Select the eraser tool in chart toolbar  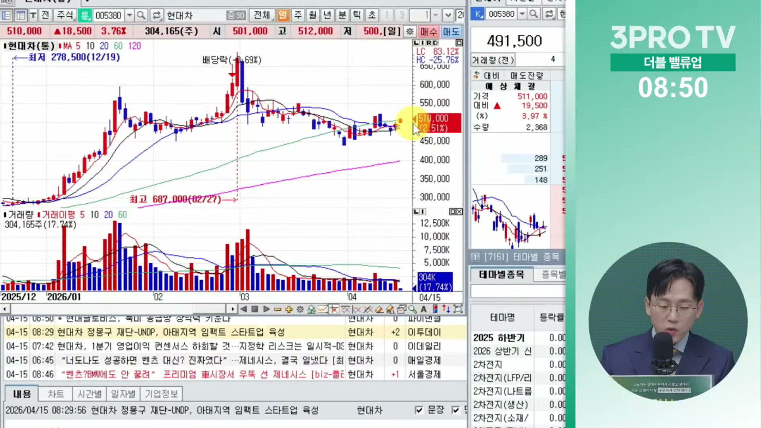point(379,309)
